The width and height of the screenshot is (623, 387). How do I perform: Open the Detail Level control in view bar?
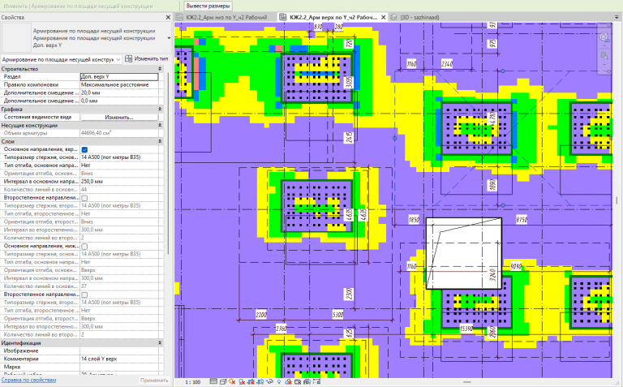(x=213, y=382)
